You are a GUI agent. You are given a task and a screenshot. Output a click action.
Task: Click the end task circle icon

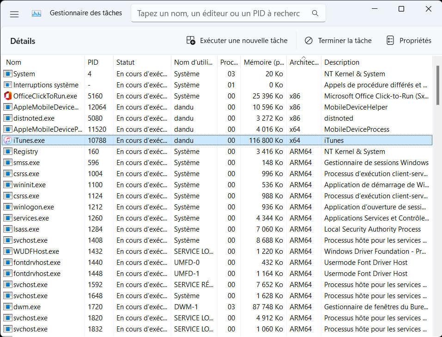click(x=309, y=41)
